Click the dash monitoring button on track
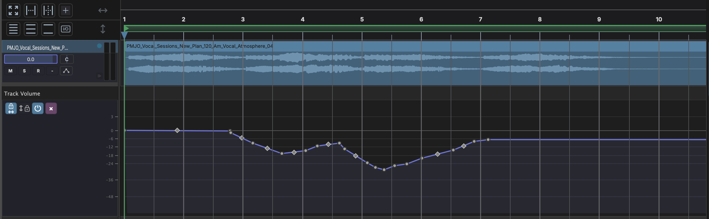This screenshot has height=219, width=709. point(52,71)
